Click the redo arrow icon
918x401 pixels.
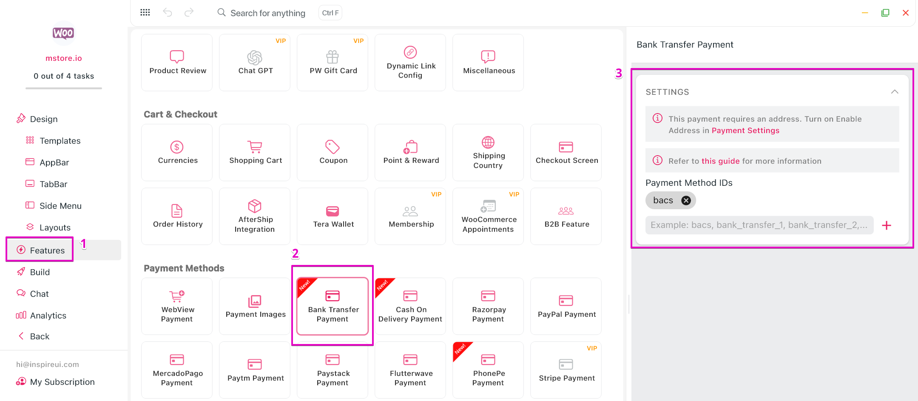point(189,13)
